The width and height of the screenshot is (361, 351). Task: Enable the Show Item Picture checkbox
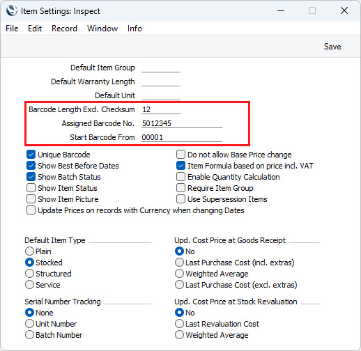31,199
